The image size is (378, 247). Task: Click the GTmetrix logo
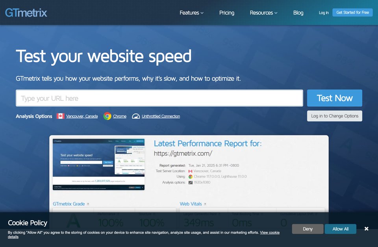(x=26, y=13)
